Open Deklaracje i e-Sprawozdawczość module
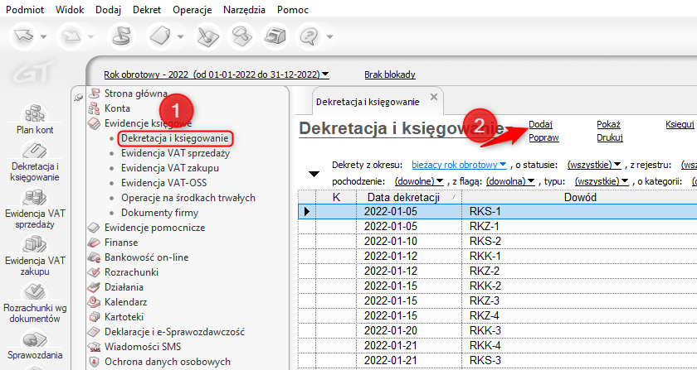Image resolution: width=697 pixels, height=370 pixels. point(174,332)
